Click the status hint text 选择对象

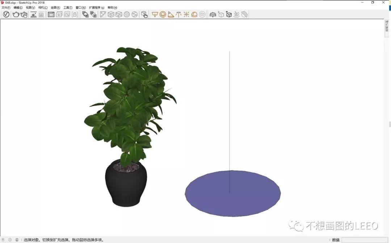point(31,240)
